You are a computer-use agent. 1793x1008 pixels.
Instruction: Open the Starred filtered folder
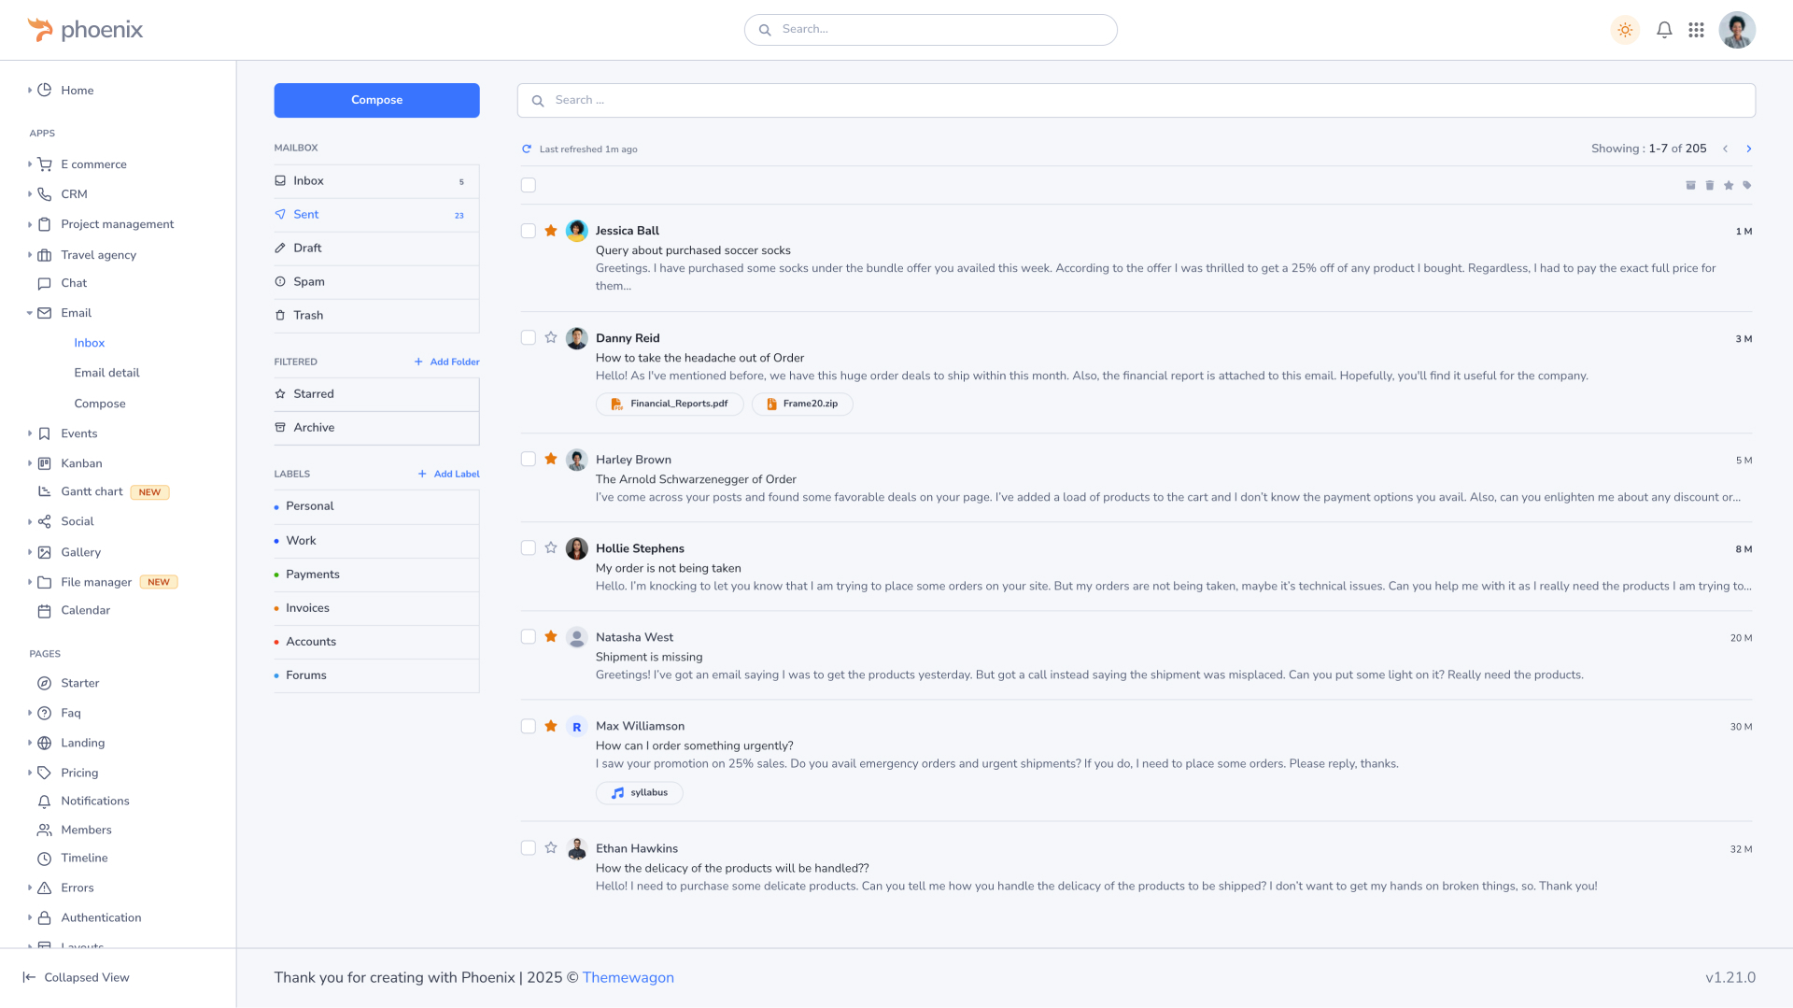pyautogui.click(x=314, y=394)
